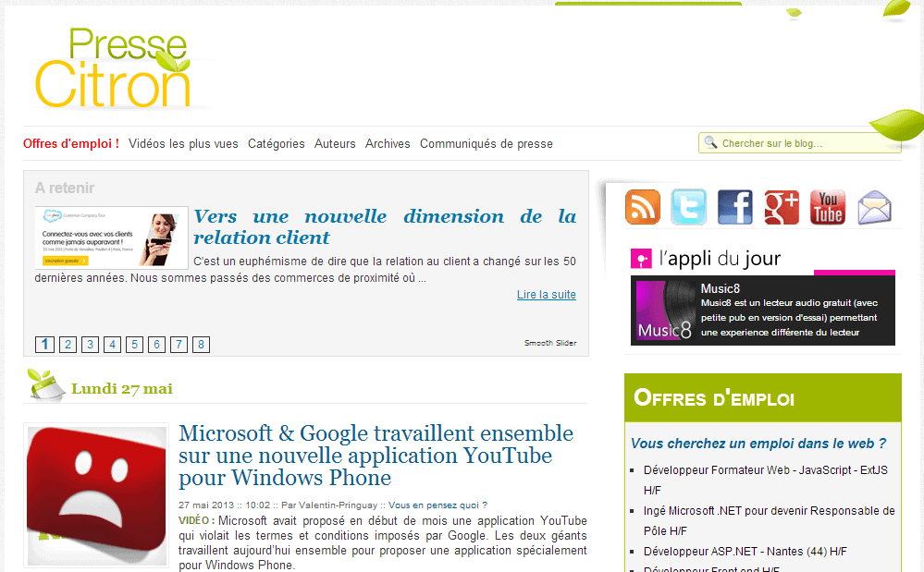Viewport: 924px width, 572px height.
Task: Click the author name Valentin-Pringuay
Action: click(x=338, y=505)
